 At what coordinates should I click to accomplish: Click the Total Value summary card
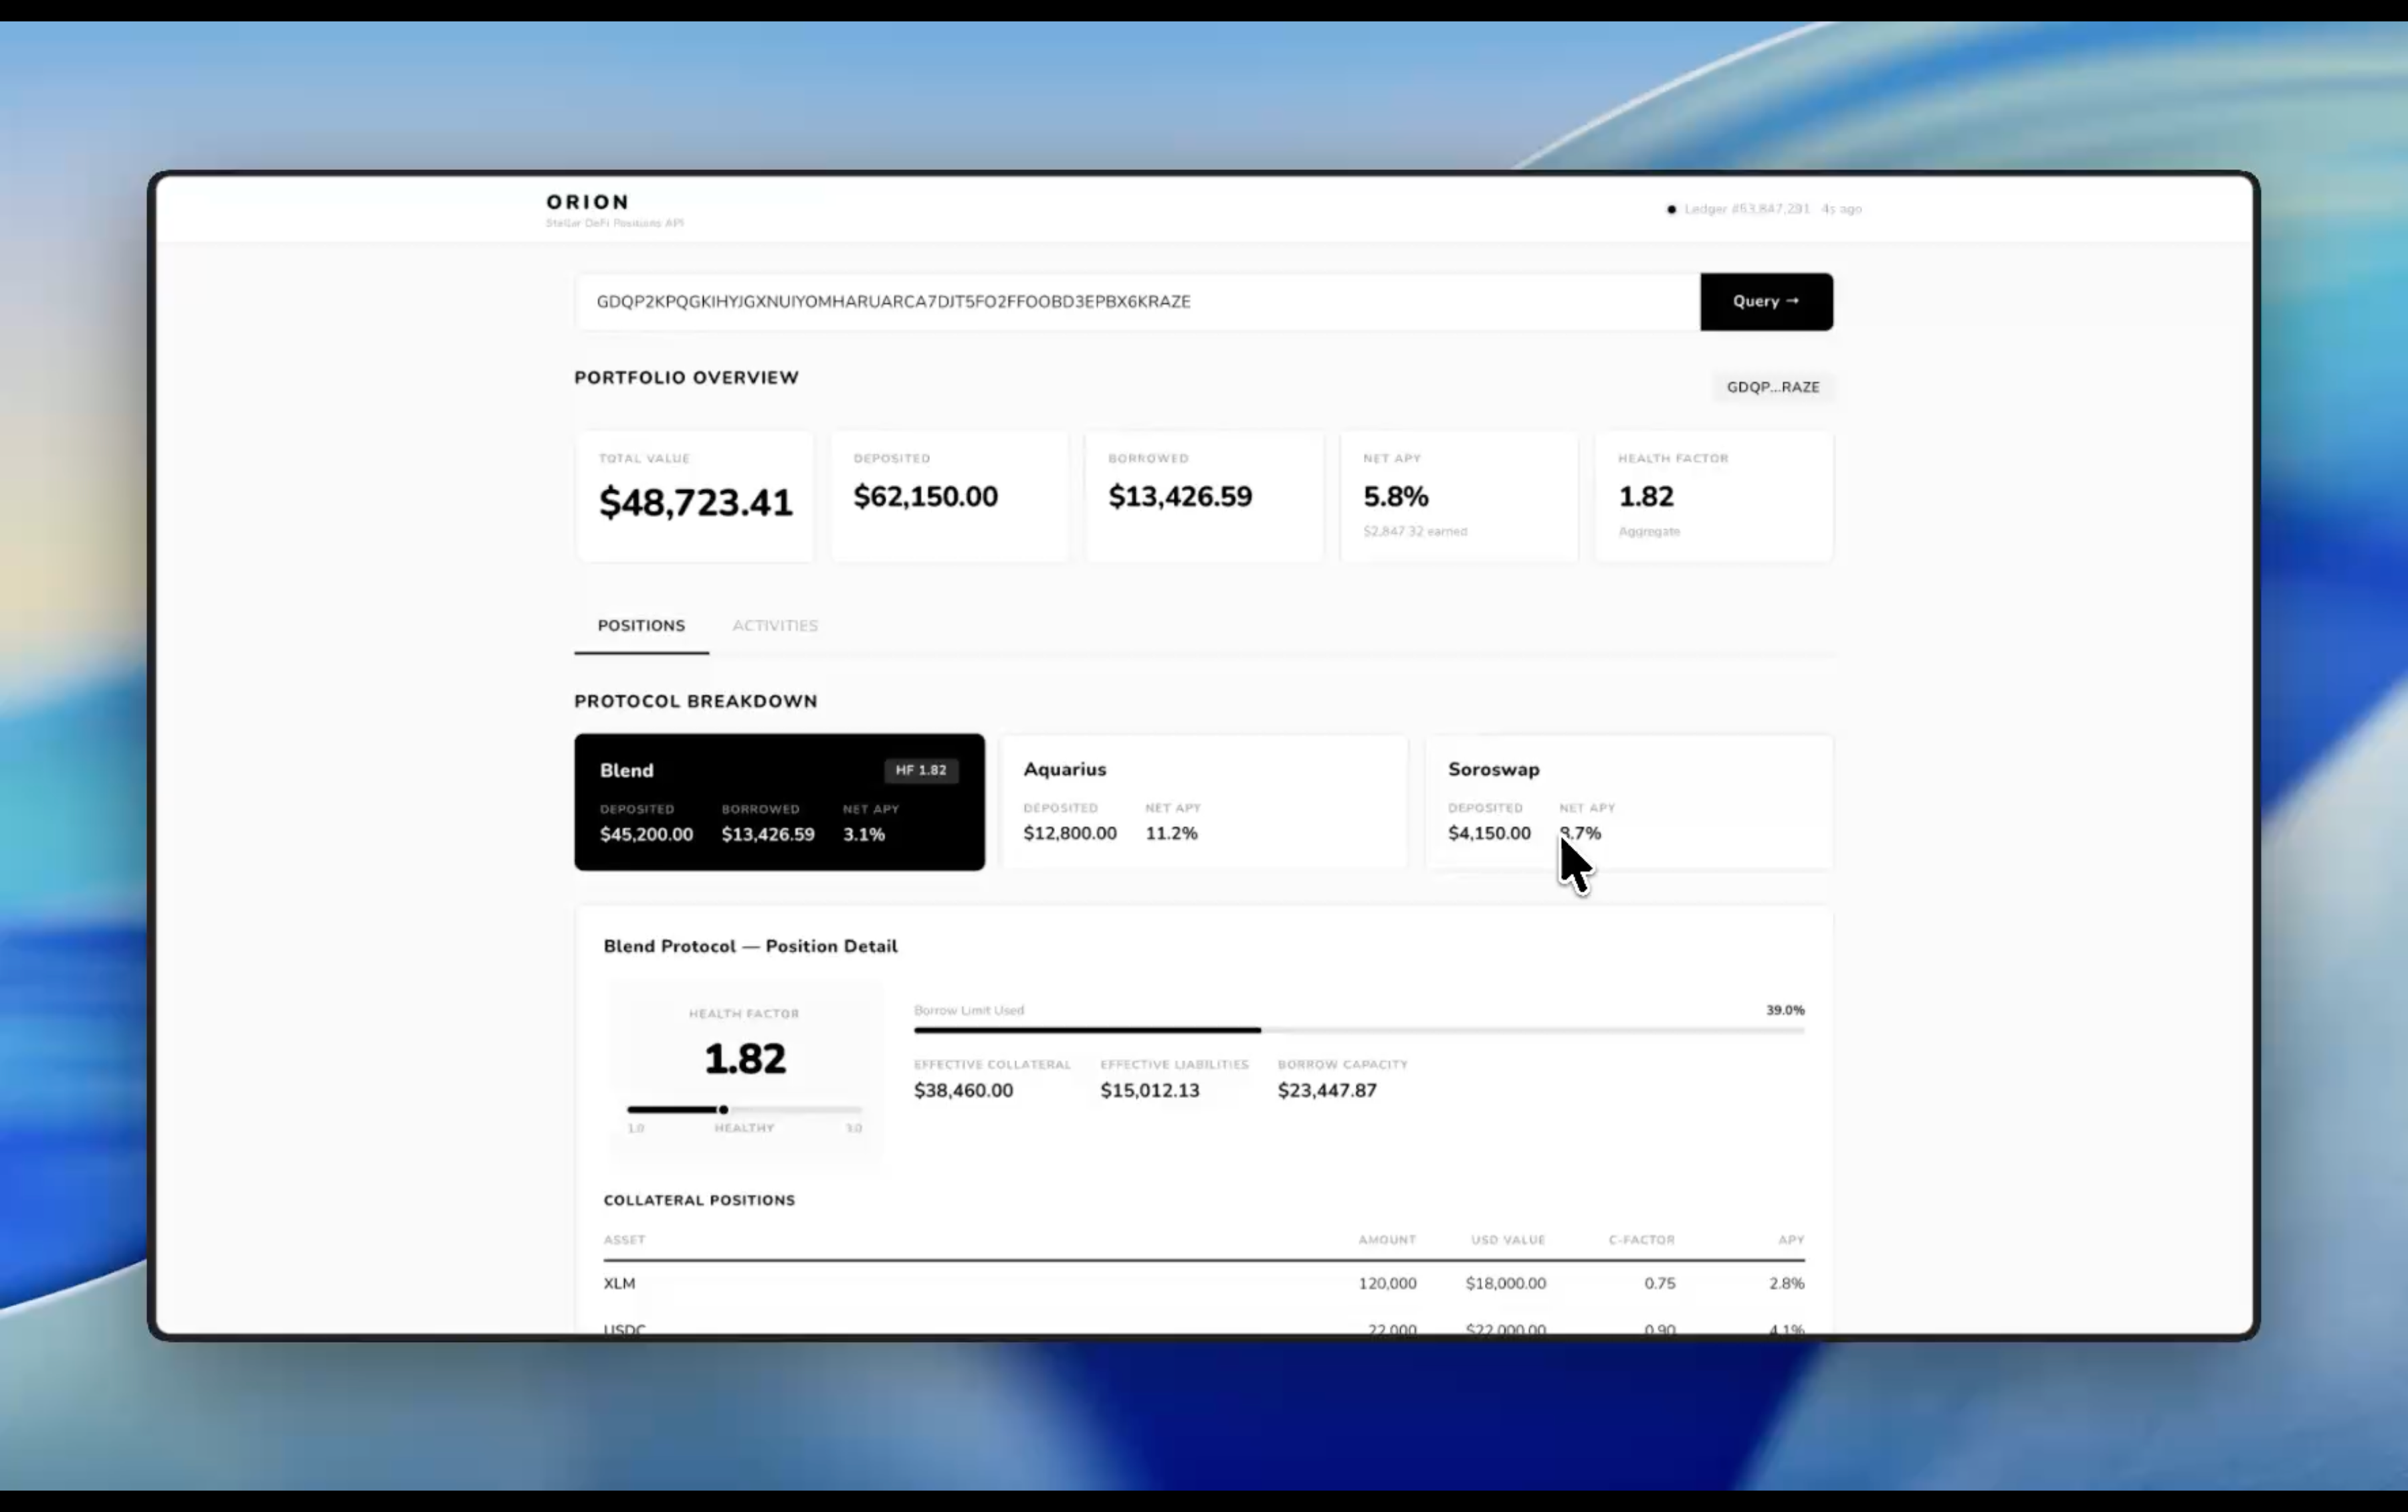click(x=695, y=496)
